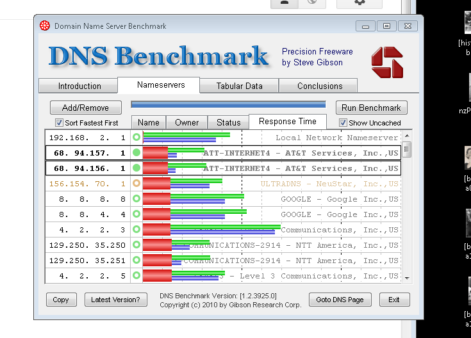The width and height of the screenshot is (471, 338).
Task: Click status ring for 4.2.2.3
Action: coord(136,229)
